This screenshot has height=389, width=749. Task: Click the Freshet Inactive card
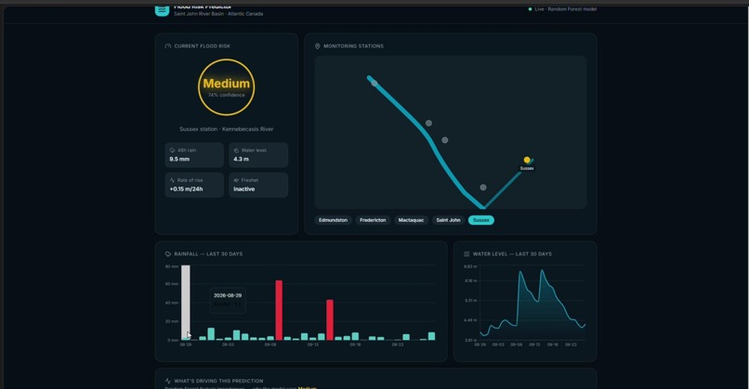258,185
